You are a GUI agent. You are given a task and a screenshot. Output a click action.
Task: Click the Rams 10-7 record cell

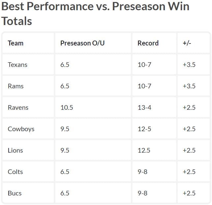pyautogui.click(x=144, y=86)
